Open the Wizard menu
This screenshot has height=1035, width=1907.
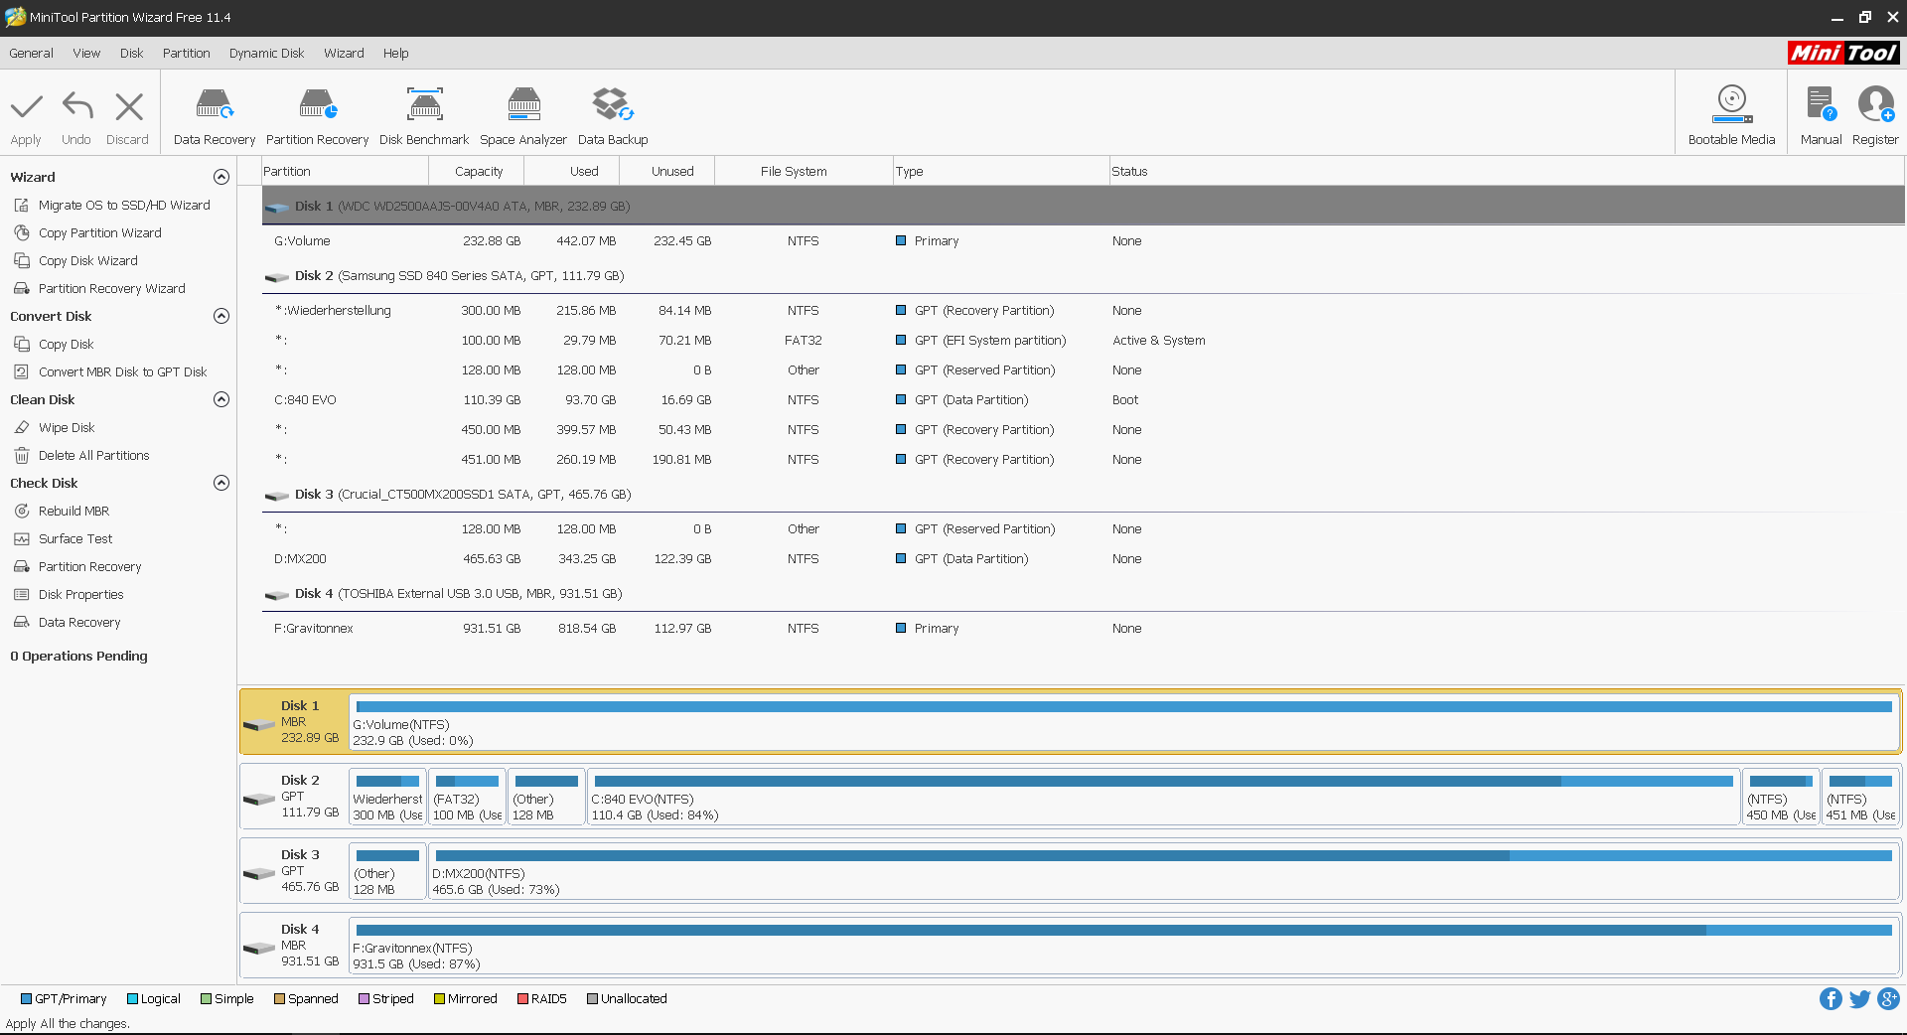click(x=344, y=54)
